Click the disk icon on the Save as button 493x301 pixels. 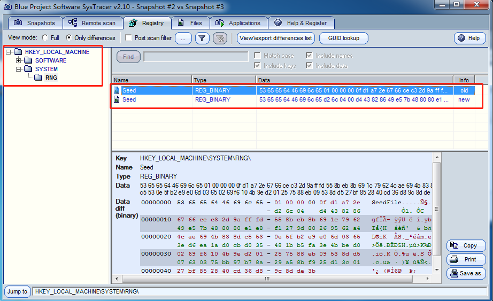coord(454,273)
